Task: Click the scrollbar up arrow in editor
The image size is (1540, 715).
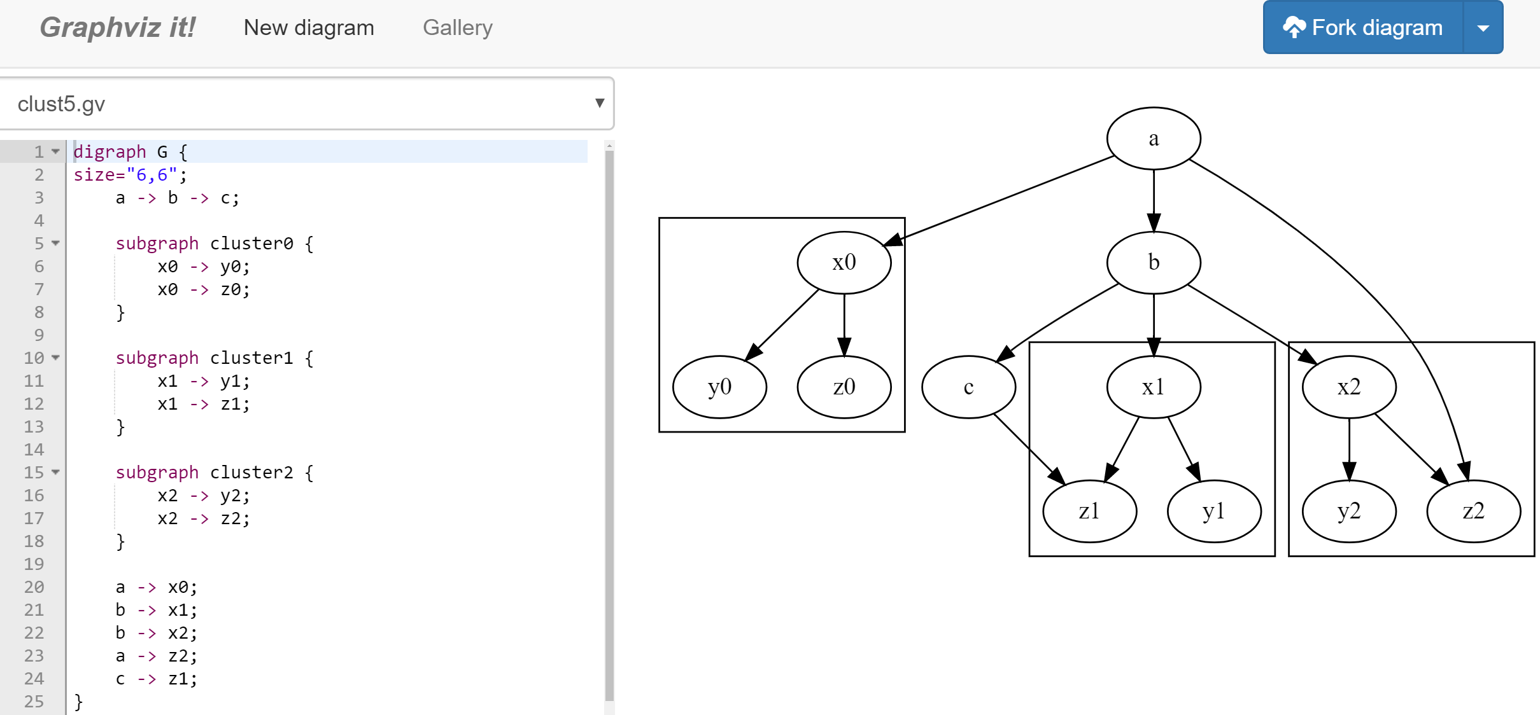Action: click(x=611, y=145)
